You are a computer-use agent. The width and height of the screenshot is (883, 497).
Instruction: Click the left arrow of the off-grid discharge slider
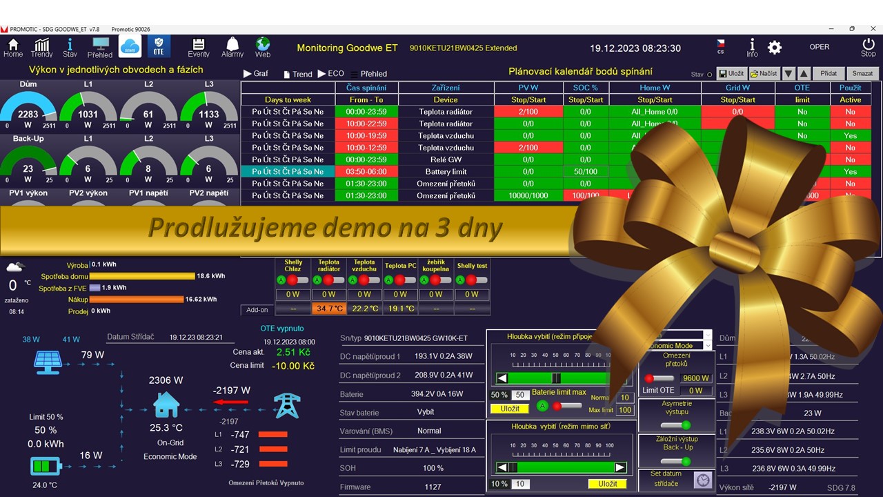pos(503,467)
